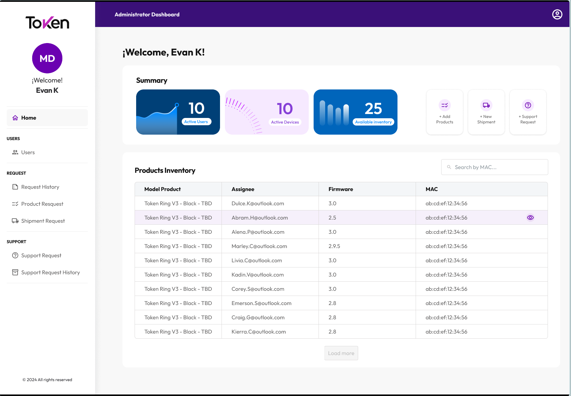Click the Search by MAC input field
The height and width of the screenshot is (396, 571).
pos(494,167)
